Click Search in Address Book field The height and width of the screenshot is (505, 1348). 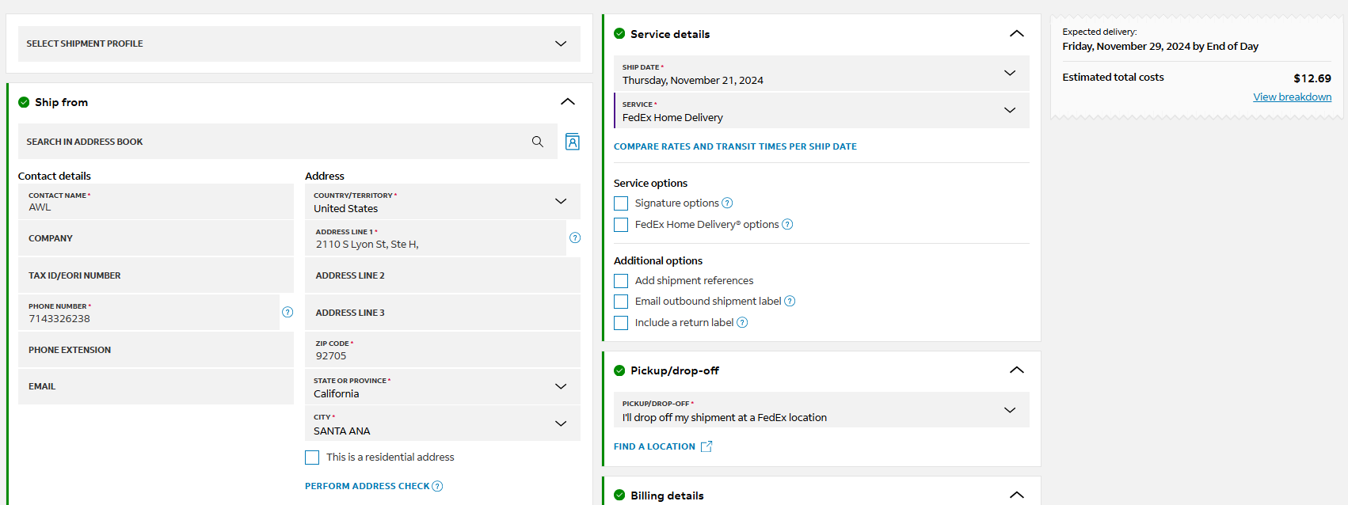(287, 142)
